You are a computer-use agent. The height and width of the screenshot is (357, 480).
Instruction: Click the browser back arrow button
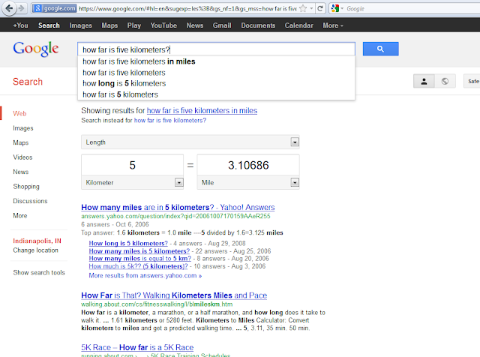(x=8, y=8)
